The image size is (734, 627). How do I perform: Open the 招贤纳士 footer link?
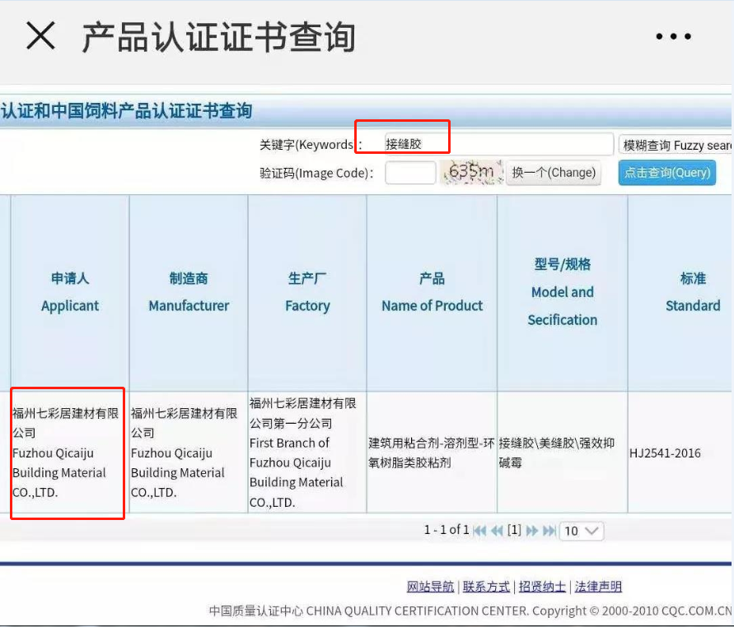pos(542,587)
